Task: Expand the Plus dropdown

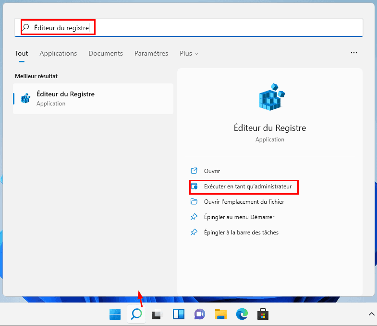Action: click(x=189, y=53)
